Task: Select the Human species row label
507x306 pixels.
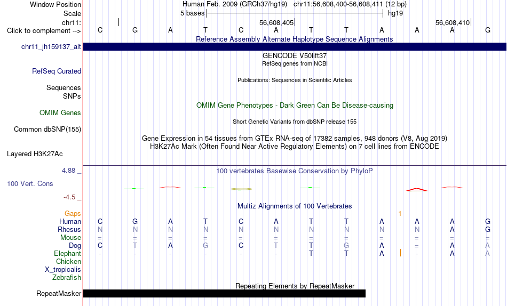Action: (x=70, y=222)
